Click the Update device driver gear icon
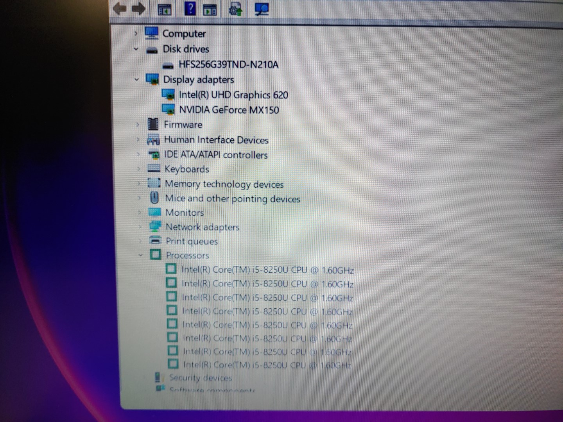563x422 pixels. pyautogui.click(x=236, y=9)
